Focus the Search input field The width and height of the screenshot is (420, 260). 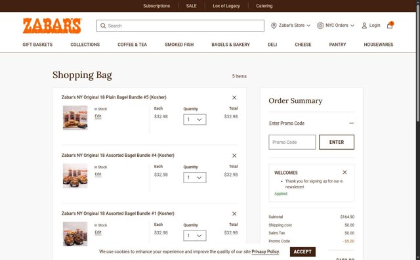tap(180, 26)
